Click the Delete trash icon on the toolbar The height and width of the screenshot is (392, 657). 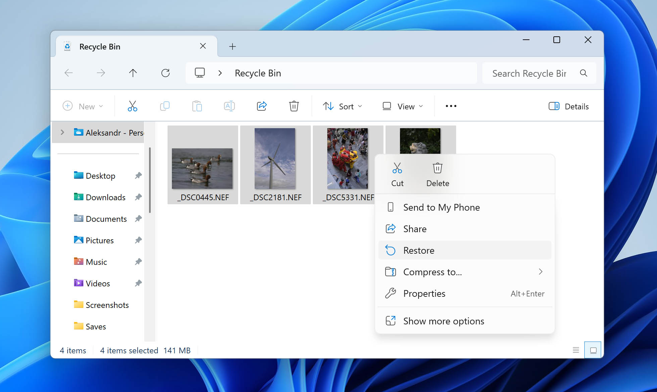pos(294,106)
